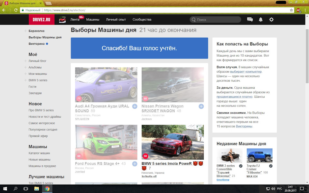Open the Action Center notification icon
This screenshot has height=193, width=309.
tap(302, 189)
